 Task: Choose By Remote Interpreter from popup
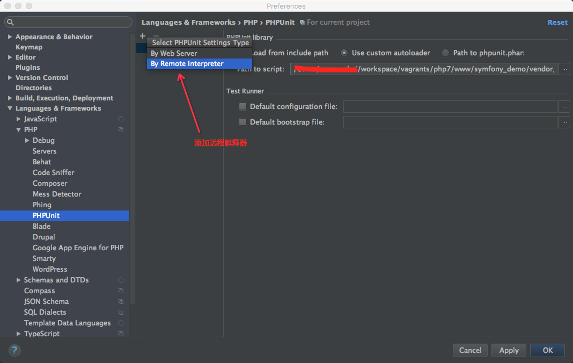point(187,63)
